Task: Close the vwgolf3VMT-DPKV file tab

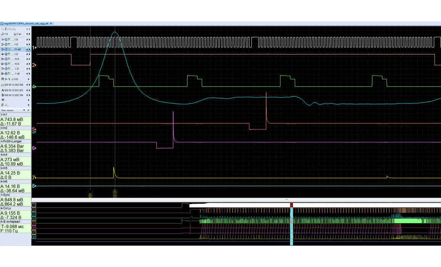Action: pyautogui.click(x=51, y=23)
